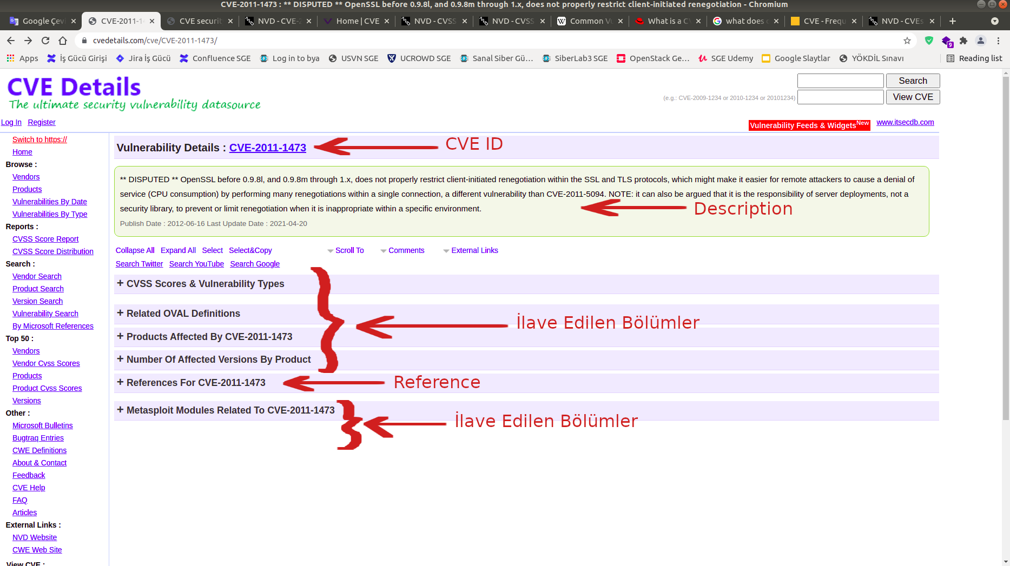Focus the View CVE ID field
The height and width of the screenshot is (566, 1010).
(x=840, y=97)
